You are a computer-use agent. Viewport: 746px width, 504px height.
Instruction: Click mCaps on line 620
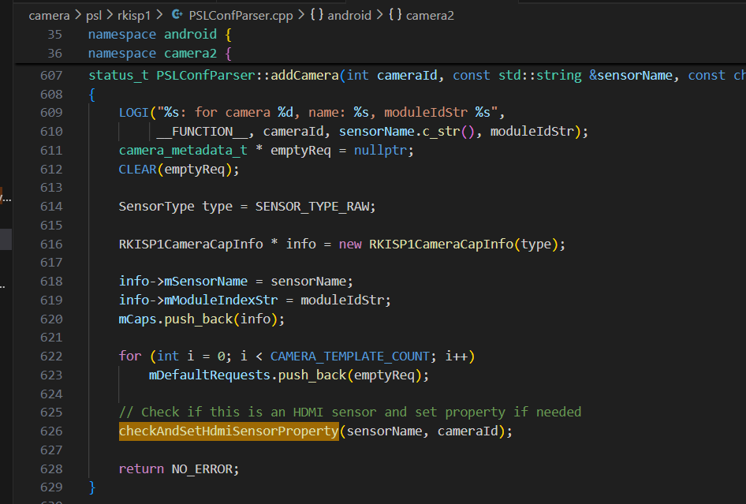point(137,319)
